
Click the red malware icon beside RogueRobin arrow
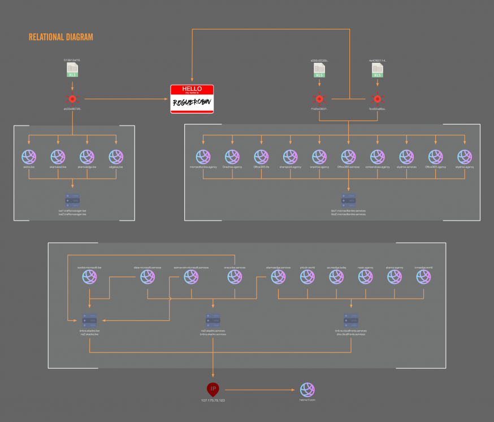(x=72, y=98)
